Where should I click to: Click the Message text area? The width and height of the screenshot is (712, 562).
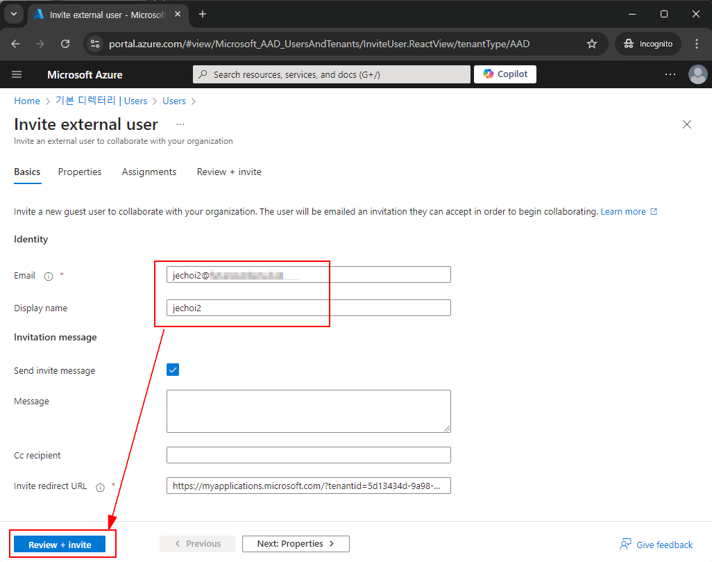[308, 411]
